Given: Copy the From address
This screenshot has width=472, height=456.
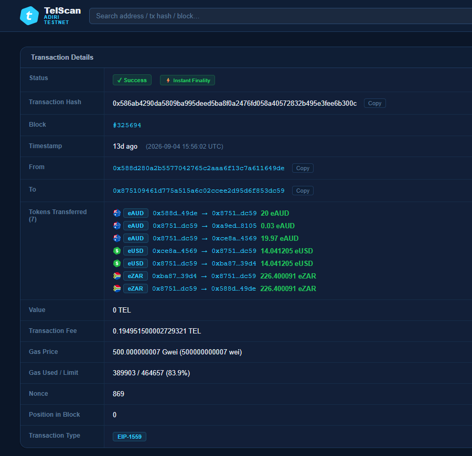Looking at the screenshot, I should coord(303,168).
